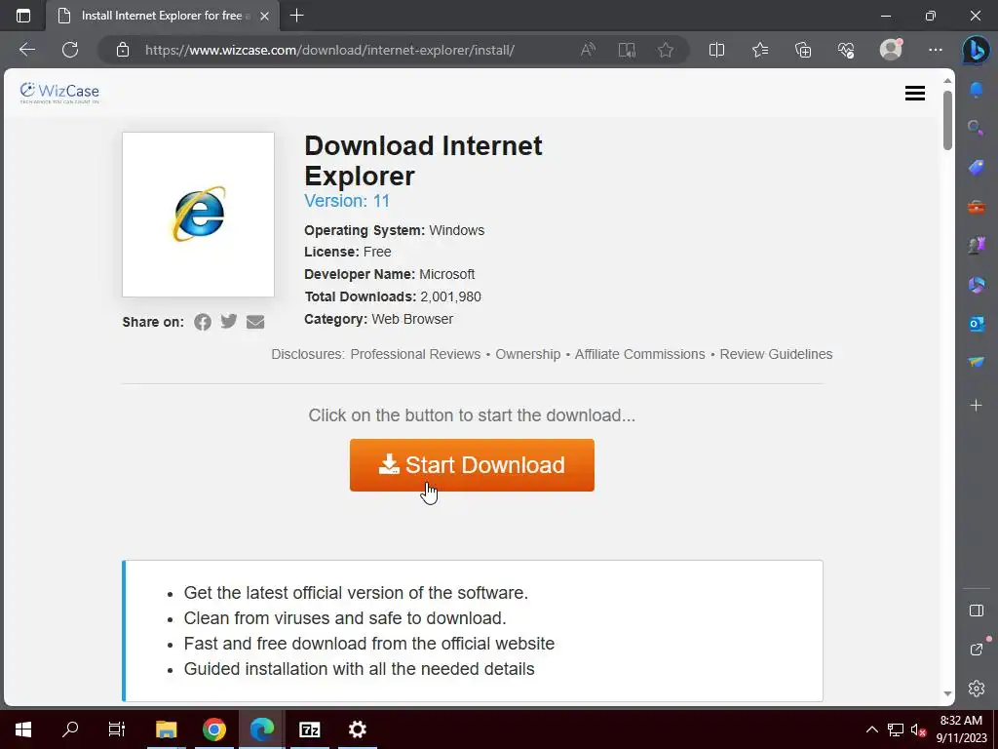Open sidebar Games chess icon
This screenshot has width=998, height=749.
click(x=977, y=245)
